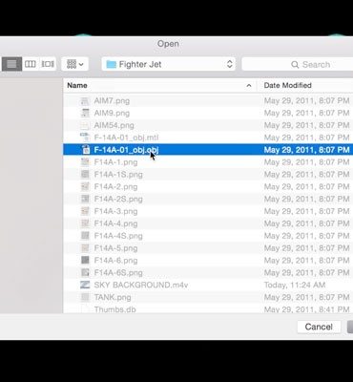Select the F14A-6.png file icon
Screen dimensions: 353x382
[85, 261]
